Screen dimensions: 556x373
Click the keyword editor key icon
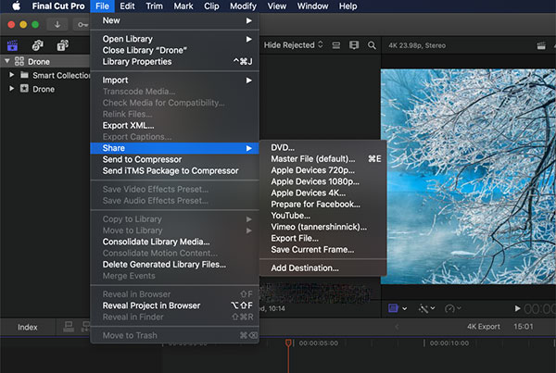tap(82, 24)
